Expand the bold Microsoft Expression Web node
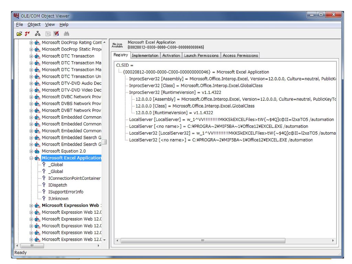The height and width of the screenshot is (264, 352). pyautogui.click(x=31, y=206)
